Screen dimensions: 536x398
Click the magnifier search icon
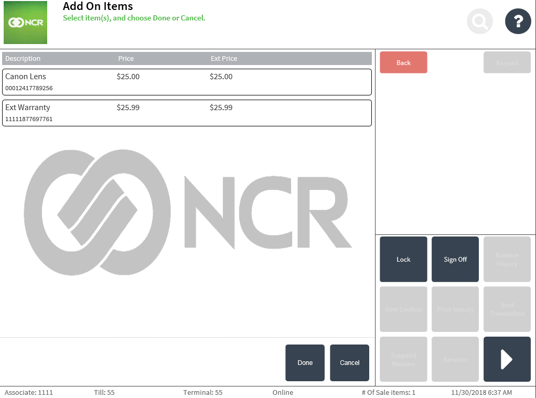coord(479,21)
